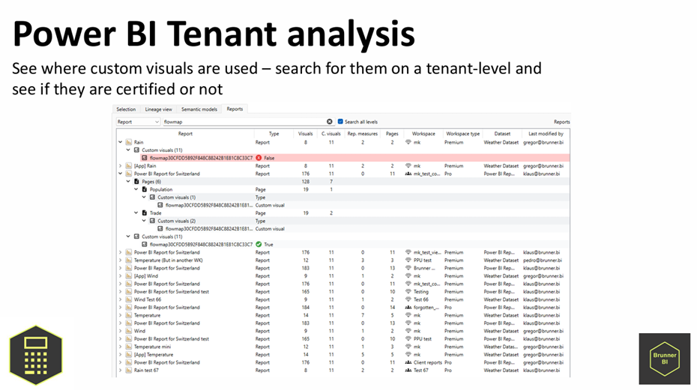Click the Last modified by column header

point(546,134)
